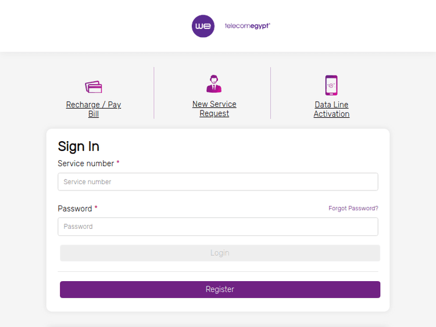Follow the Forgot Password? link
436x327 pixels.
coord(353,208)
